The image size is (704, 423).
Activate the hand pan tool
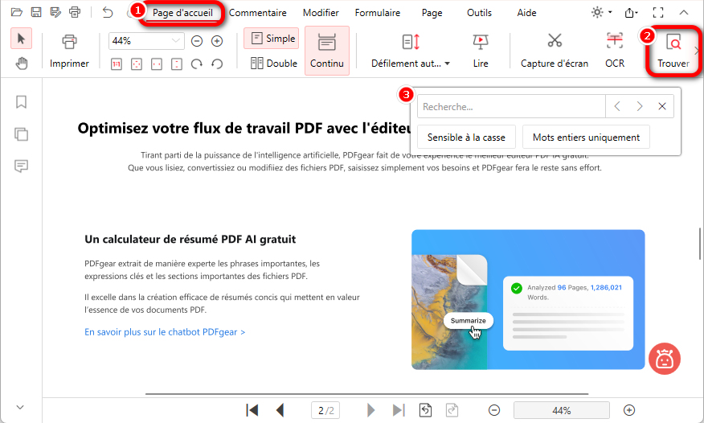click(x=21, y=64)
